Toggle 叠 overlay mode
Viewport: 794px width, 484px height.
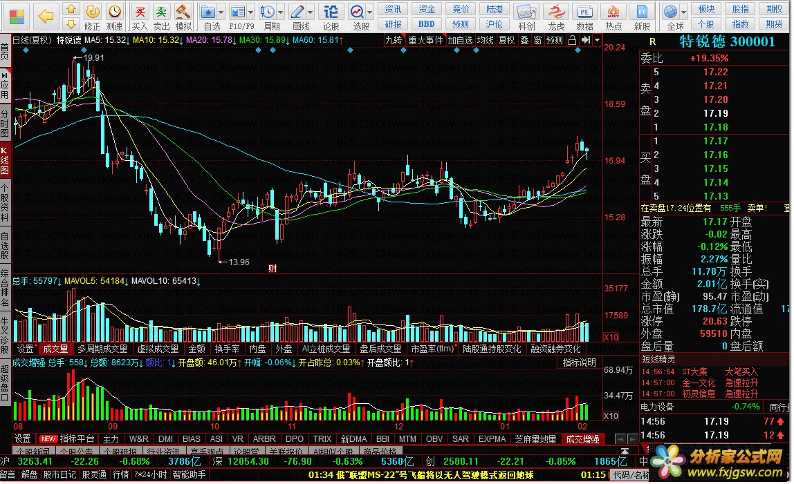(x=524, y=40)
